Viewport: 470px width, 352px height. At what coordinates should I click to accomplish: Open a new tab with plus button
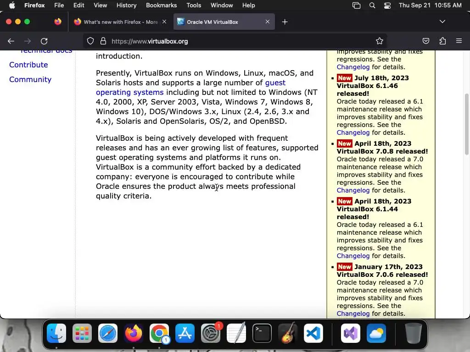tap(285, 22)
